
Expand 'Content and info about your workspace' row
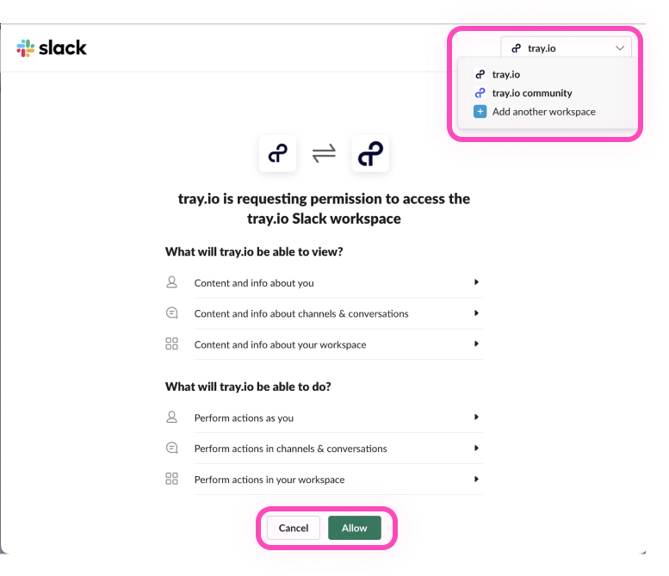pyautogui.click(x=476, y=344)
